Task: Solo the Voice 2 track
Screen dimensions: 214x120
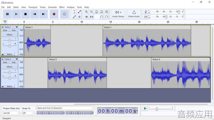Action: [x=14, y=62]
